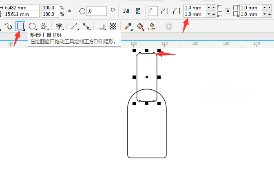Image resolution: width=274 pixels, height=191 pixels.
Task: Select the Ellipse tool
Action: [x=32, y=26]
